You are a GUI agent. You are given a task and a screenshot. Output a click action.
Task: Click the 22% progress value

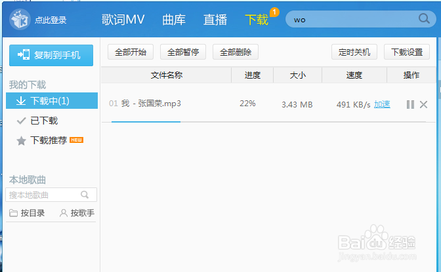[x=247, y=104]
